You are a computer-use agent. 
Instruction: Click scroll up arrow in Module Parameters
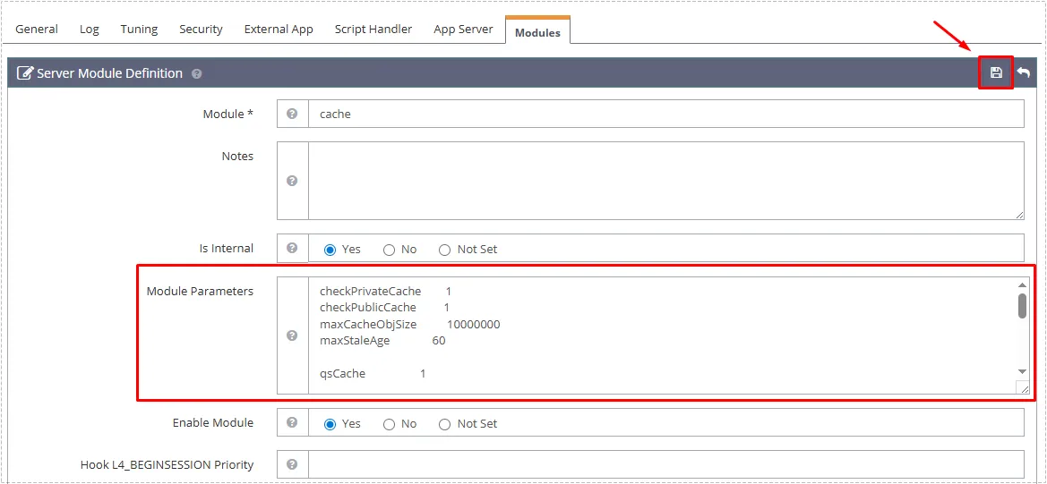tap(1023, 285)
